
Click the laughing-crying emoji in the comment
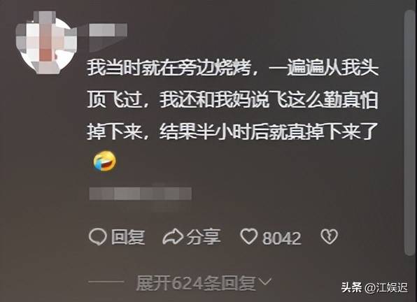click(105, 161)
